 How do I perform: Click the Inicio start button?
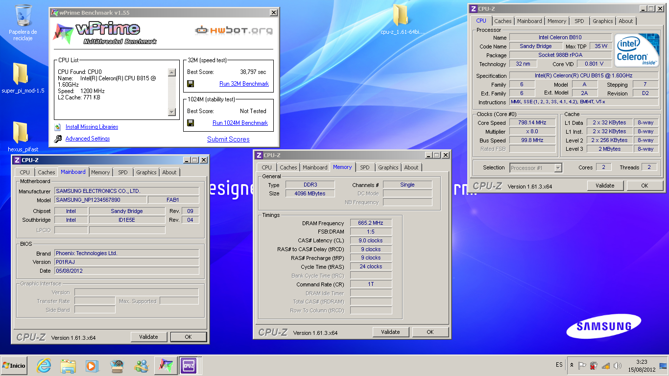coord(14,366)
